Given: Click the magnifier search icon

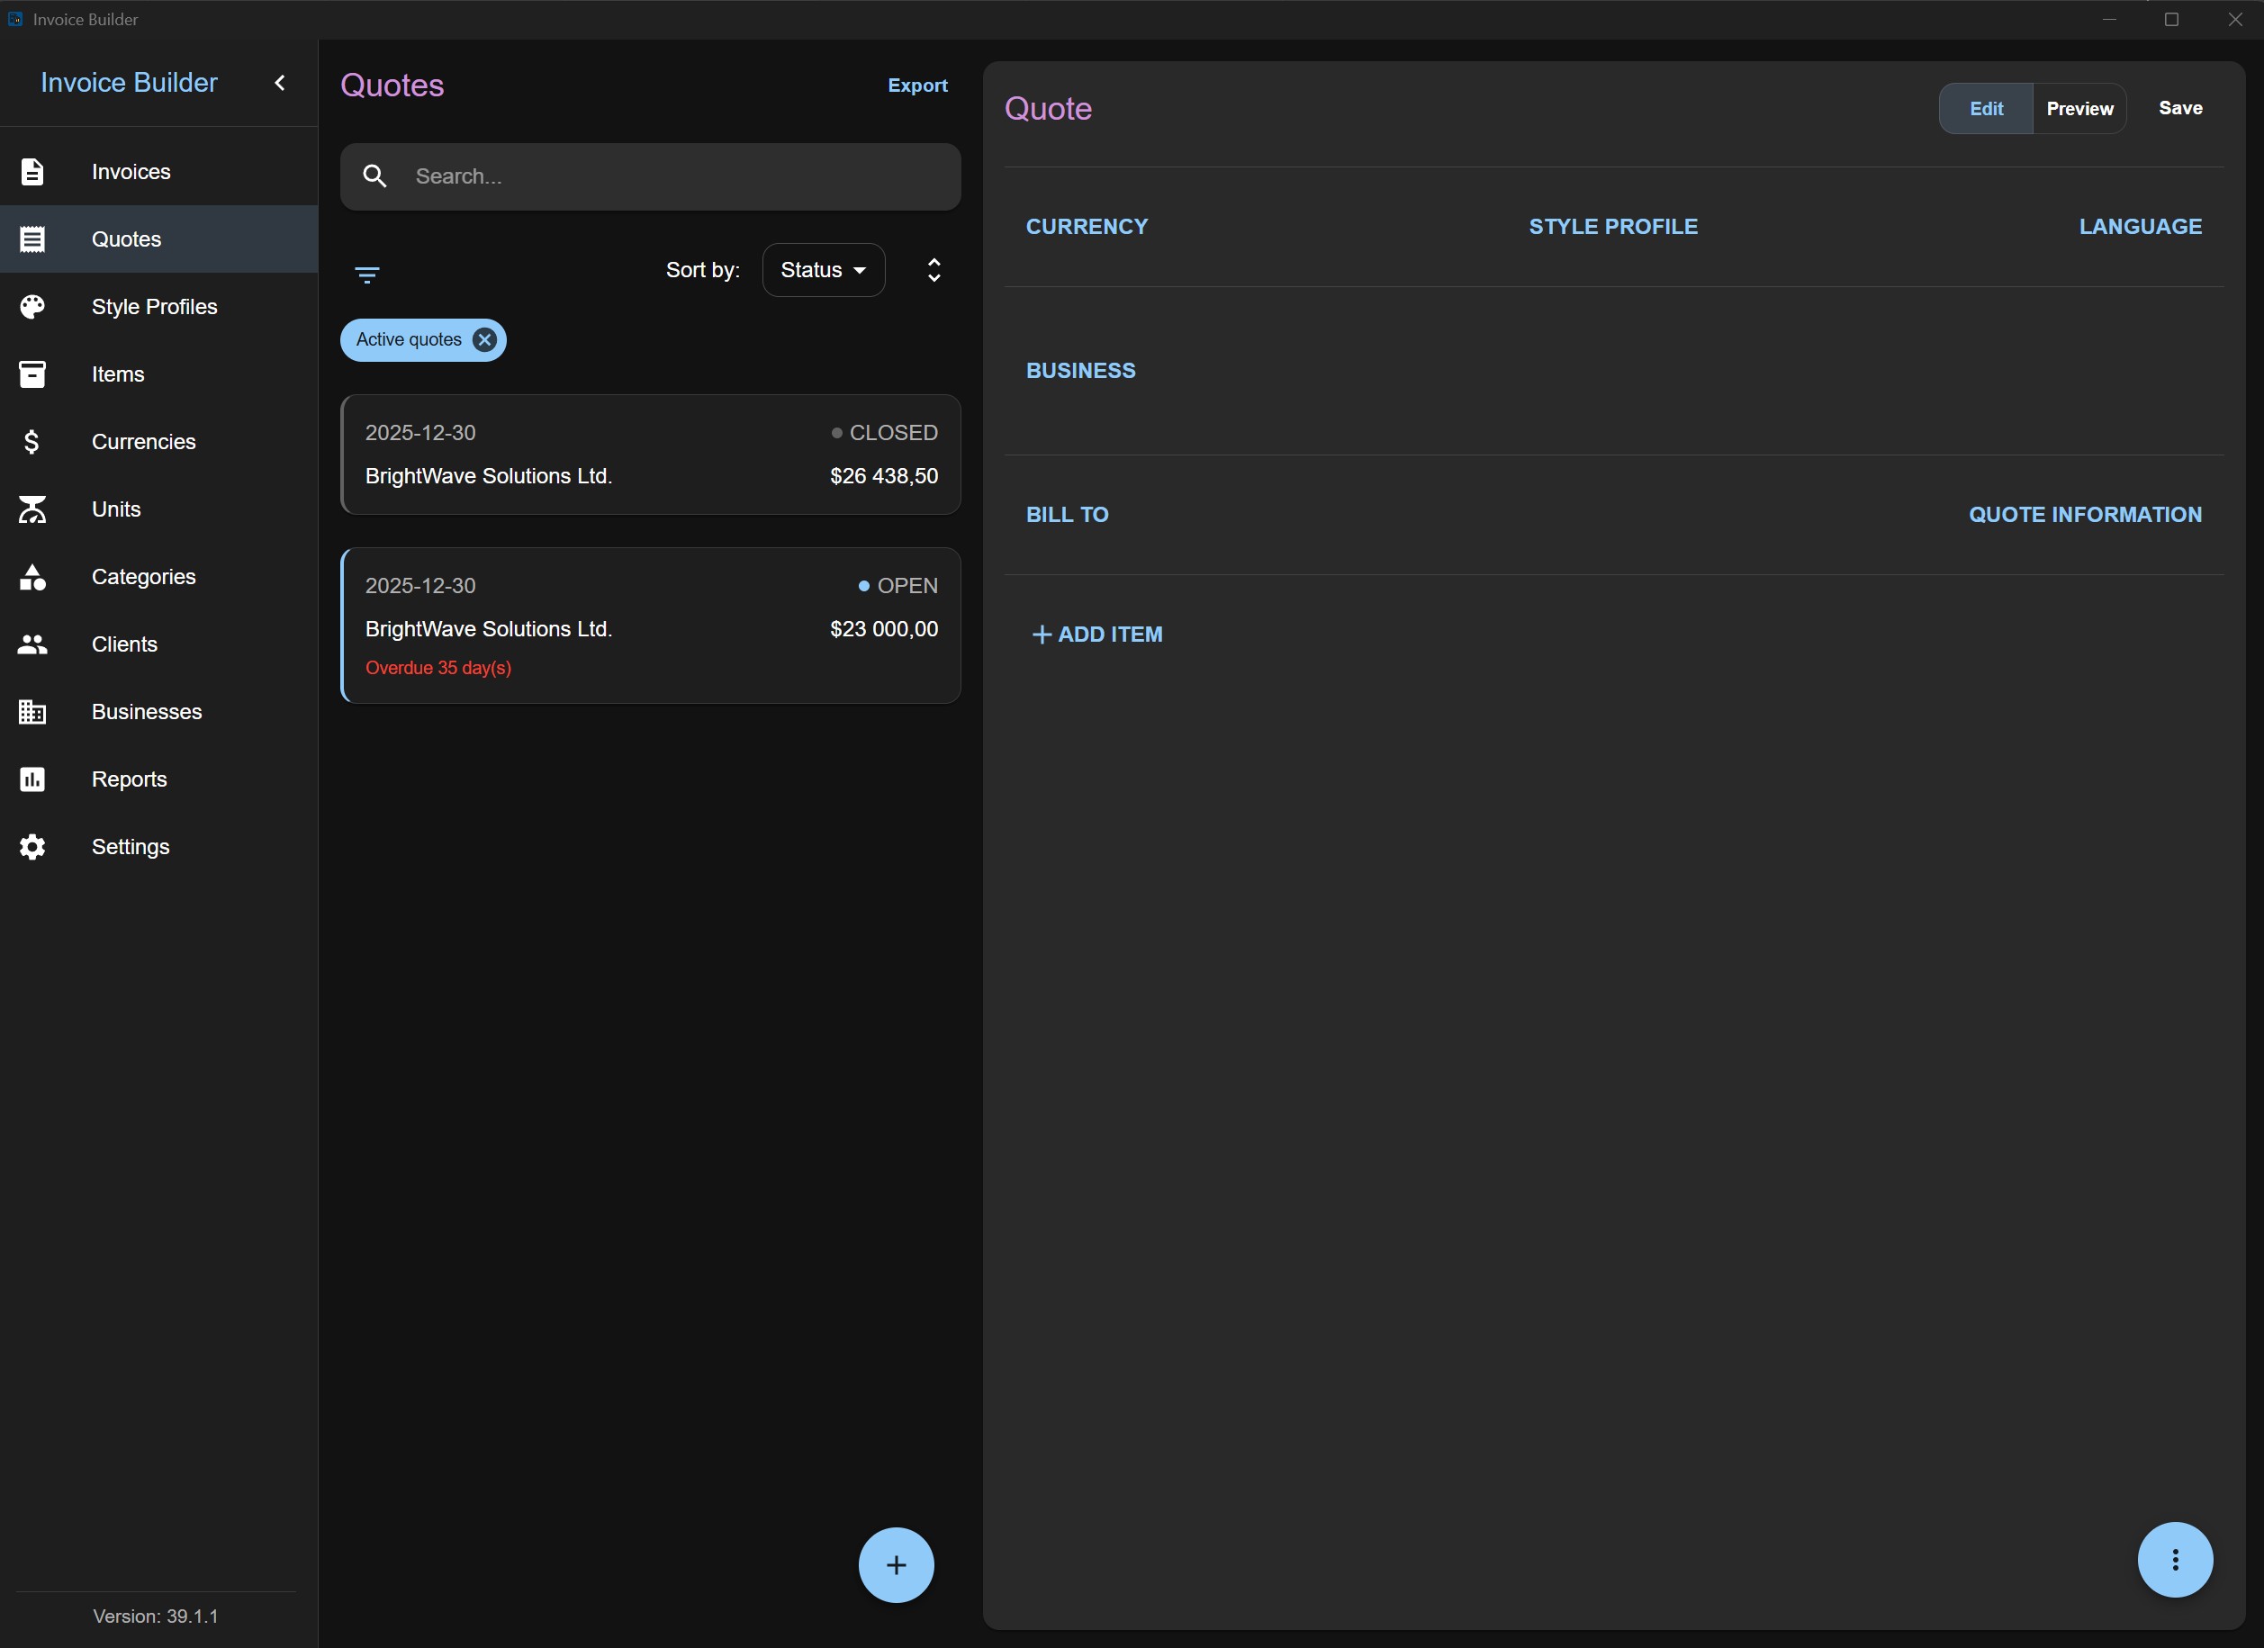Looking at the screenshot, I should [x=374, y=176].
